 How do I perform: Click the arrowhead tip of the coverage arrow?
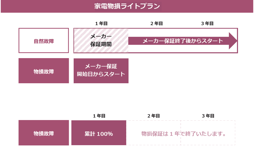[233, 41]
